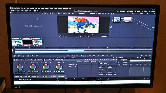Screen dimensions: 166x93
Task: Open the LUTs panel
Action: pos(21,11)
